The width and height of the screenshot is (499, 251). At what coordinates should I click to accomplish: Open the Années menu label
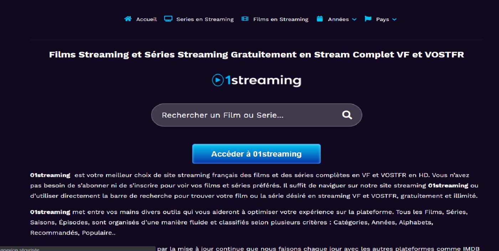pos(338,19)
